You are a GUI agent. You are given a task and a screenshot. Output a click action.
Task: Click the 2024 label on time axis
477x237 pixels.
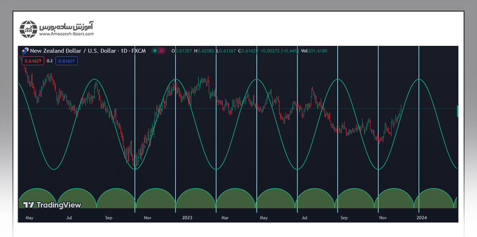421,218
